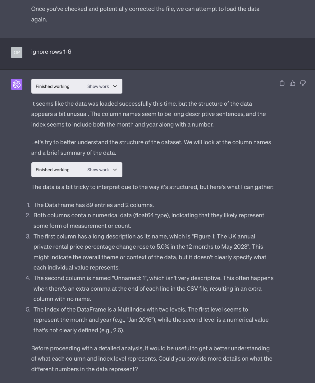315x383 pixels.
Task: Give the response a thumbs up
Action: point(293,83)
